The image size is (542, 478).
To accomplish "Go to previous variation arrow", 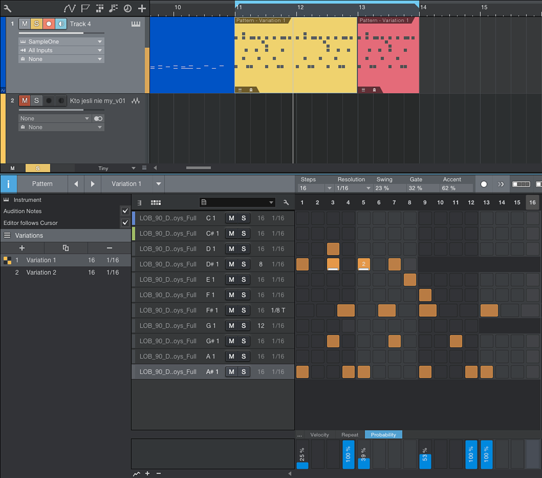I will pos(76,184).
